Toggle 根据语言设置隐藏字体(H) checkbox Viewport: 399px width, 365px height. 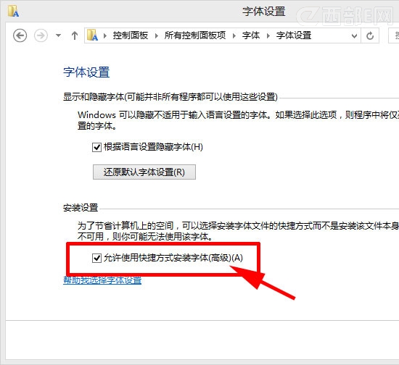96,147
